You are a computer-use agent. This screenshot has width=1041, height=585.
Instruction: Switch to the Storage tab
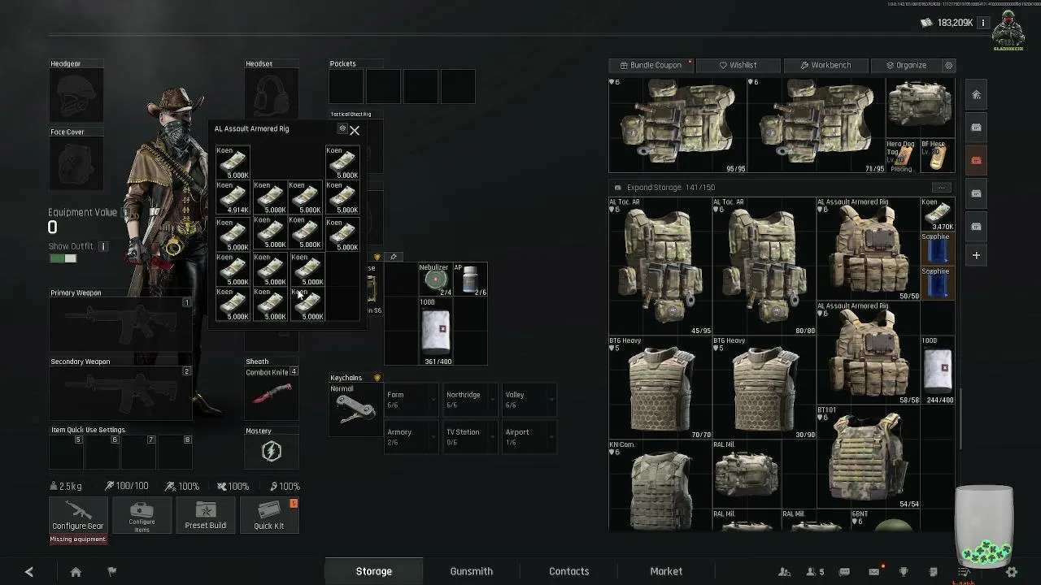[374, 571]
